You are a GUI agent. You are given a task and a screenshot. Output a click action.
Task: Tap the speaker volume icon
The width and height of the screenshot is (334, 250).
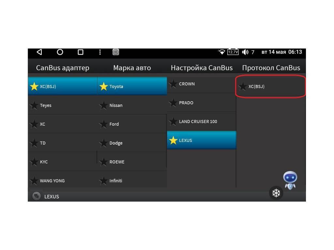[245, 52]
